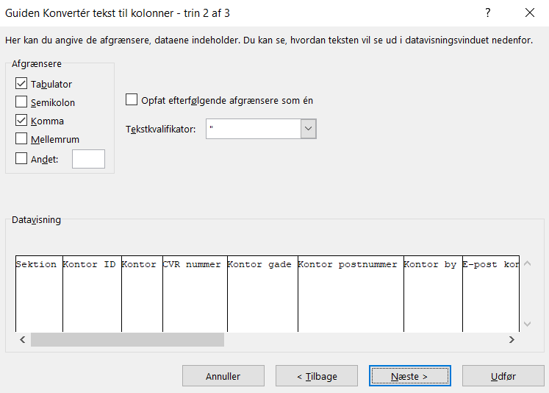Click the Andet custom delimiter text field
Image resolution: width=549 pixels, height=393 pixels.
point(88,159)
